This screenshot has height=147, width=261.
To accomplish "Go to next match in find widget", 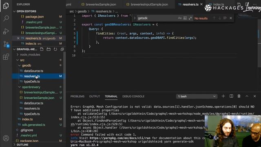I will click(219, 18).
